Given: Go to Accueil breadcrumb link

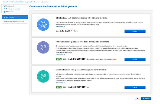Looking at the screenshot, I should pos(5,2).
